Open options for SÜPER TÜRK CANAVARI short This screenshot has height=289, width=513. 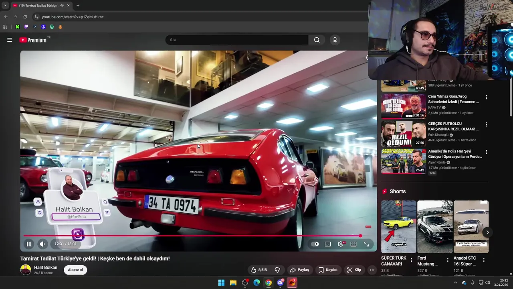411,260
